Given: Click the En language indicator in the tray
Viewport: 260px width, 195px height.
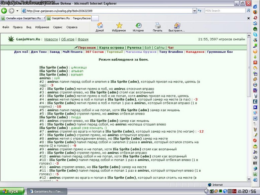Looking at the screenshot, I should 234,191.
